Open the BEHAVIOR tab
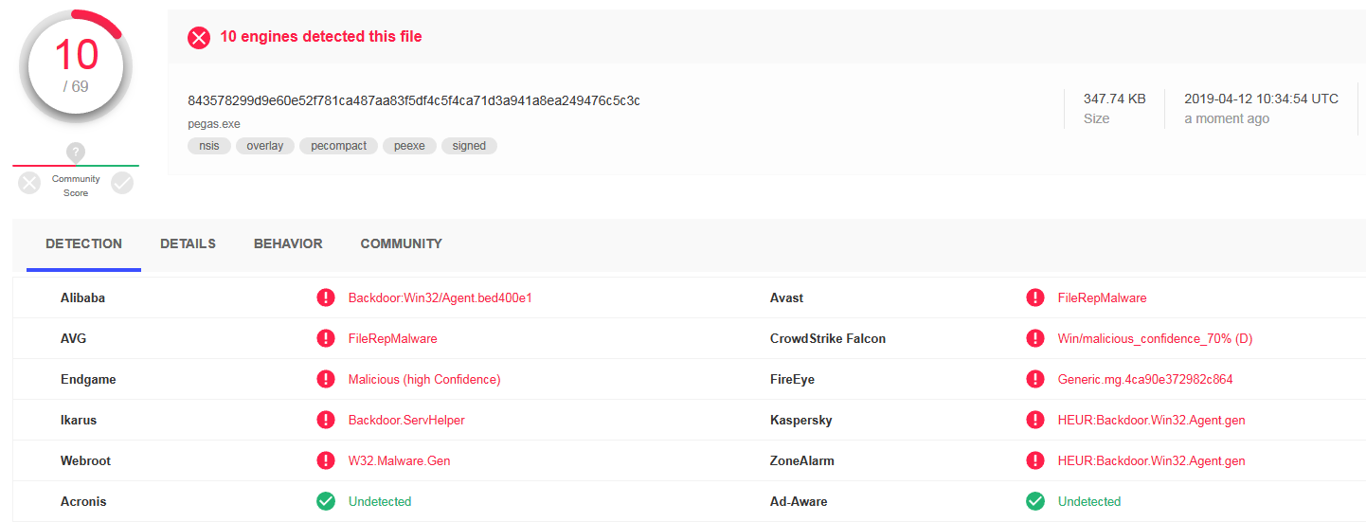 click(x=288, y=243)
